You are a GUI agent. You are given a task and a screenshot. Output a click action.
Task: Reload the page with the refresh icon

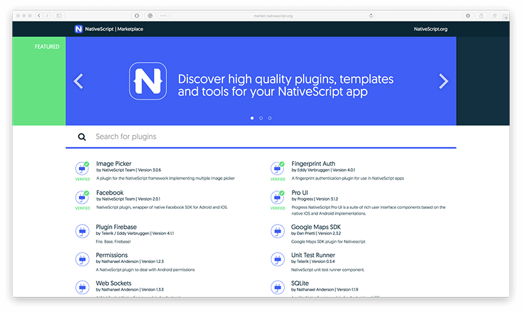point(371,16)
